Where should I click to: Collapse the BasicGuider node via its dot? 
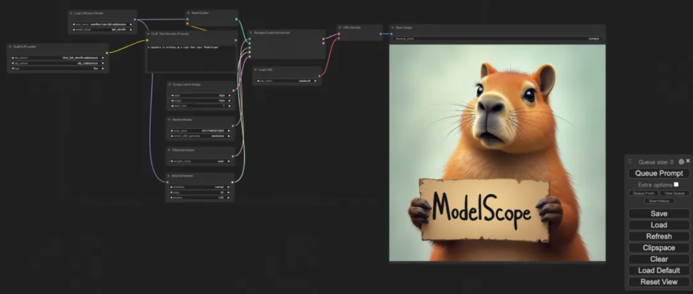(x=188, y=12)
